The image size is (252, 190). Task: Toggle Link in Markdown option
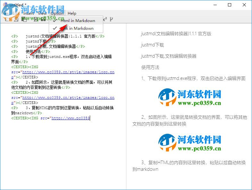pos(76,28)
